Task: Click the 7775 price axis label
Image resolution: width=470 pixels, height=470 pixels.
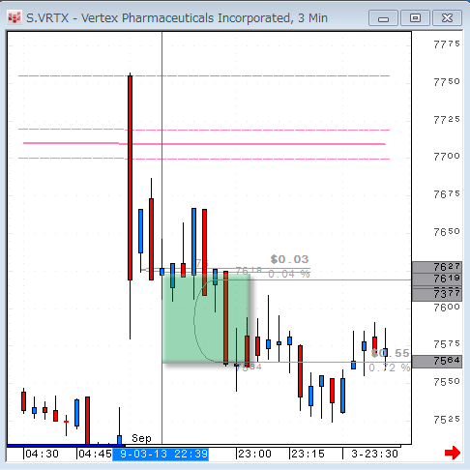Action: 447,44
